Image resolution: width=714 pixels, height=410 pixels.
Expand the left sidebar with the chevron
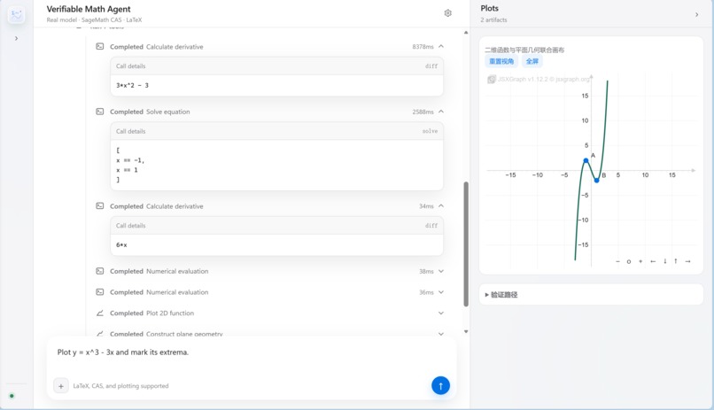pyautogui.click(x=17, y=38)
